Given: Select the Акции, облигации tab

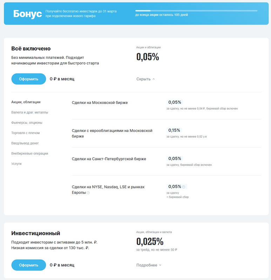Looking at the screenshot, I should [26, 102].
